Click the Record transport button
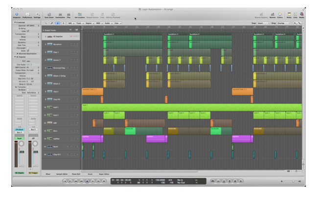Viewport: 323px width, 197px height. click(x=104, y=181)
